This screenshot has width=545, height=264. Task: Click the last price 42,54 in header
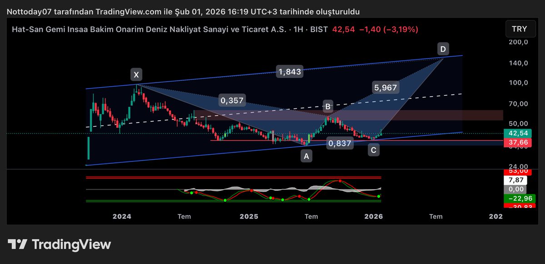tap(343, 29)
